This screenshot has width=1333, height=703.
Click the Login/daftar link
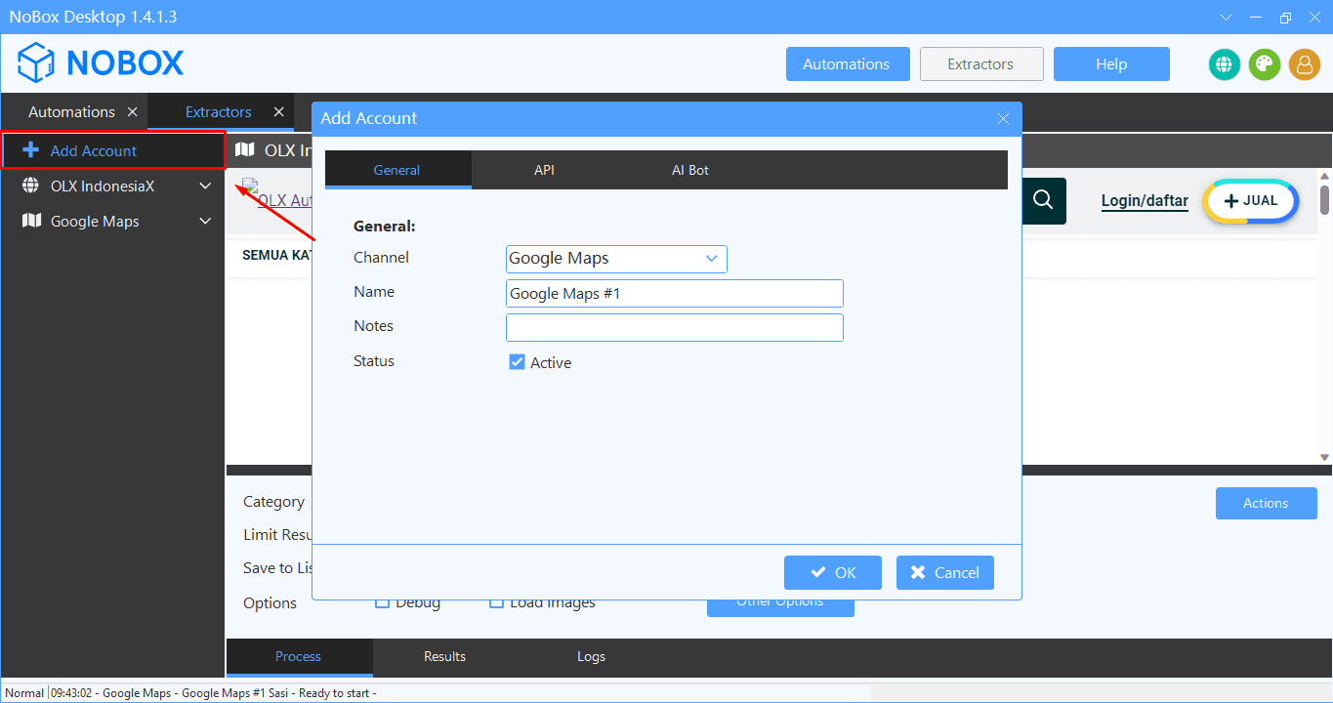pyautogui.click(x=1144, y=201)
